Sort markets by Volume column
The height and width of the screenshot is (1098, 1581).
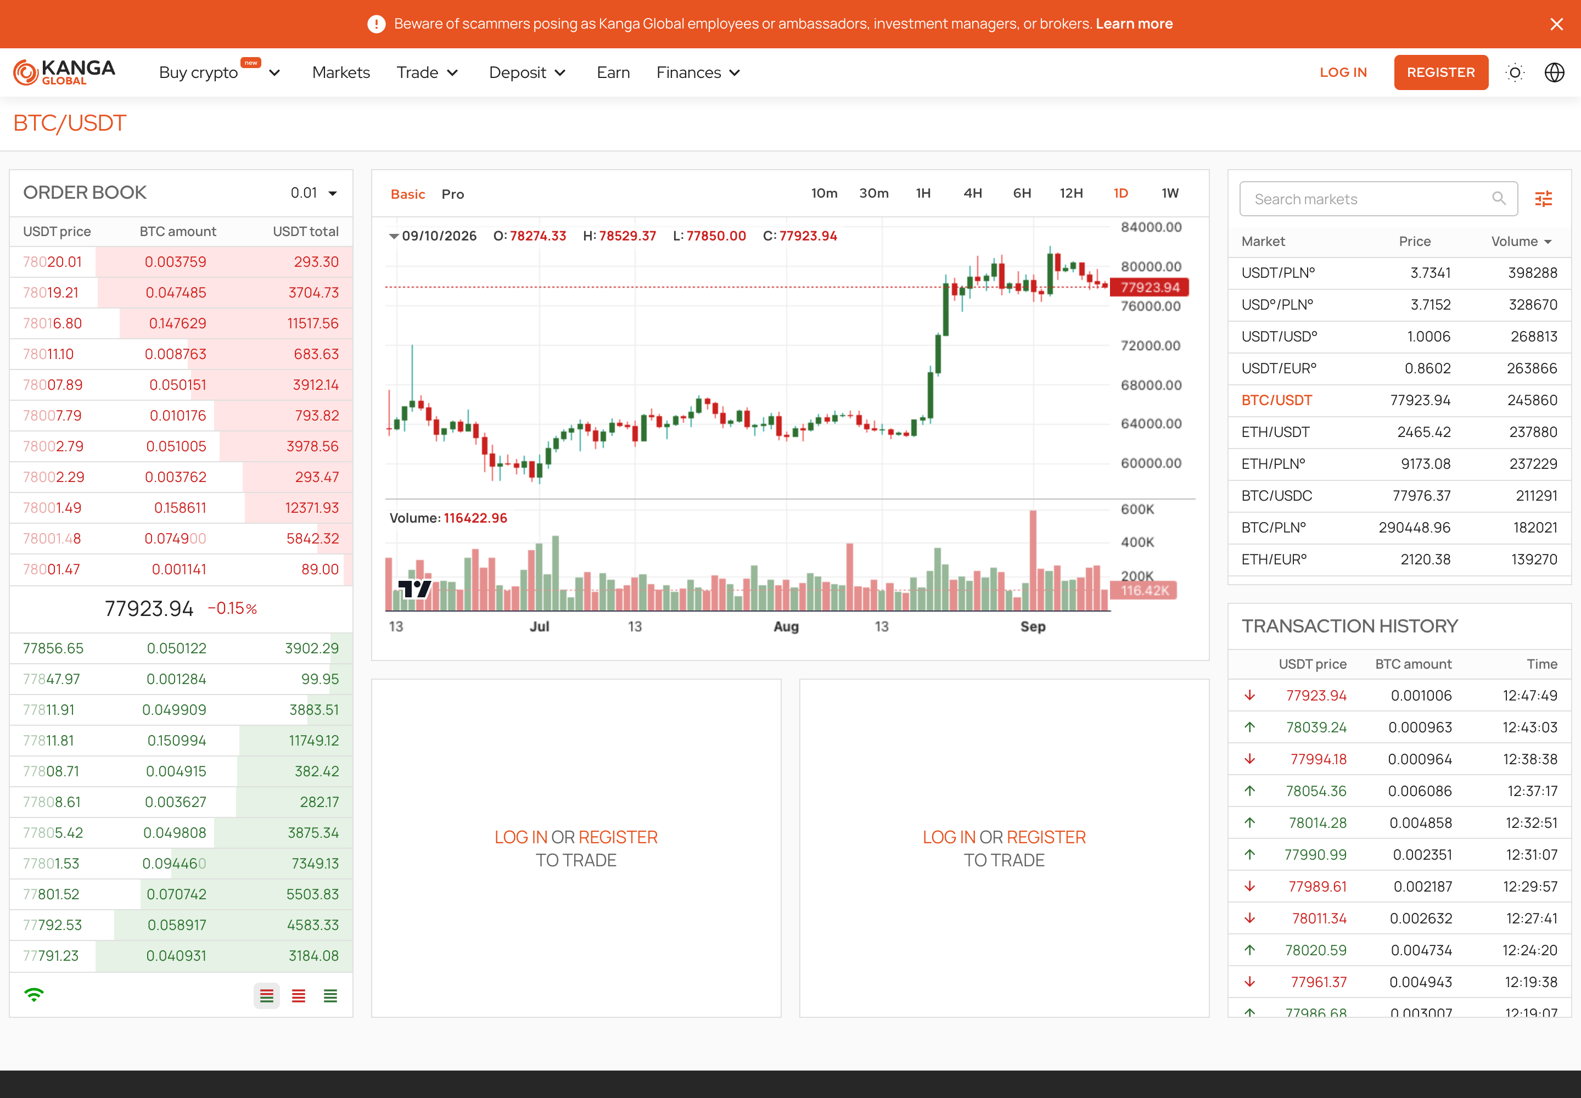[1521, 242]
